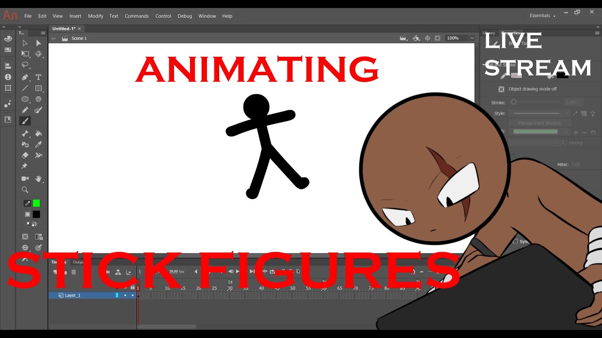Click the black fill color swatch

click(x=36, y=215)
